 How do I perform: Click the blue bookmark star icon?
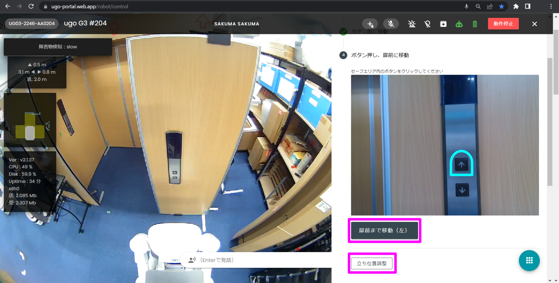point(501,6)
